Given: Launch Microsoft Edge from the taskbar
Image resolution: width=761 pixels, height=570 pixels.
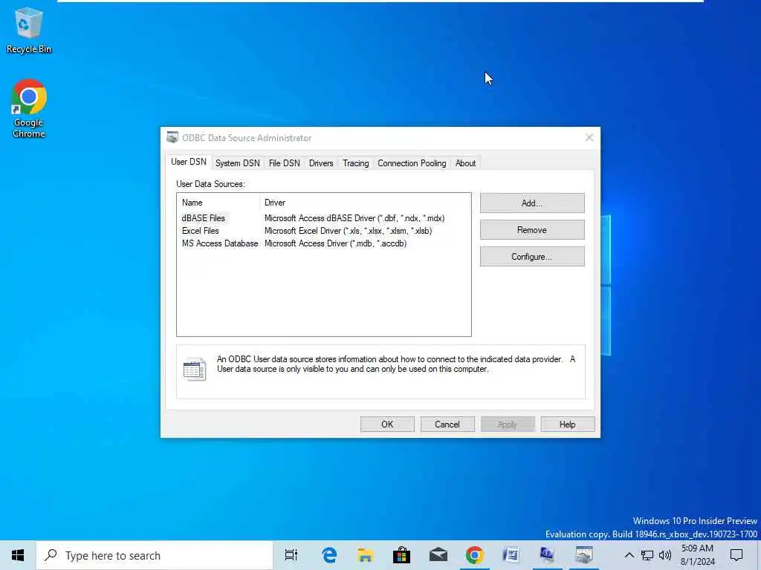Looking at the screenshot, I should click(x=329, y=555).
